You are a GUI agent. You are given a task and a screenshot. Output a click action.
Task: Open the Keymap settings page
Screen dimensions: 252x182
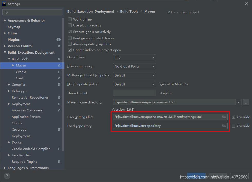coord(14,27)
